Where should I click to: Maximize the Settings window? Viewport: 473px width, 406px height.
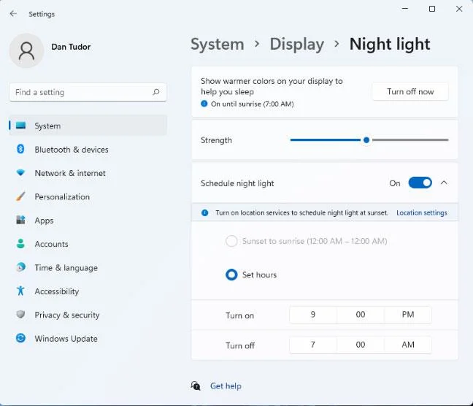[x=432, y=9]
